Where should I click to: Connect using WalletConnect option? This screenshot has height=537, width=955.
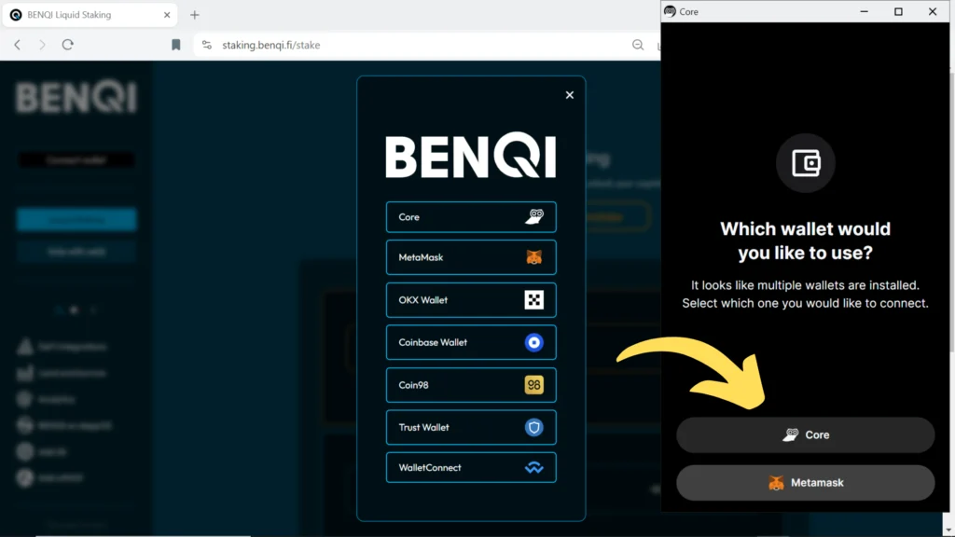[471, 468]
